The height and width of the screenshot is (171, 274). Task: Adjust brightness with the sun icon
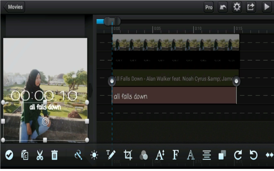[x=94, y=155]
